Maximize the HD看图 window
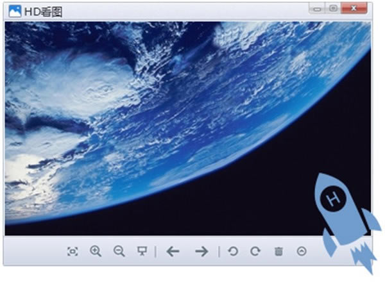 click(333, 8)
